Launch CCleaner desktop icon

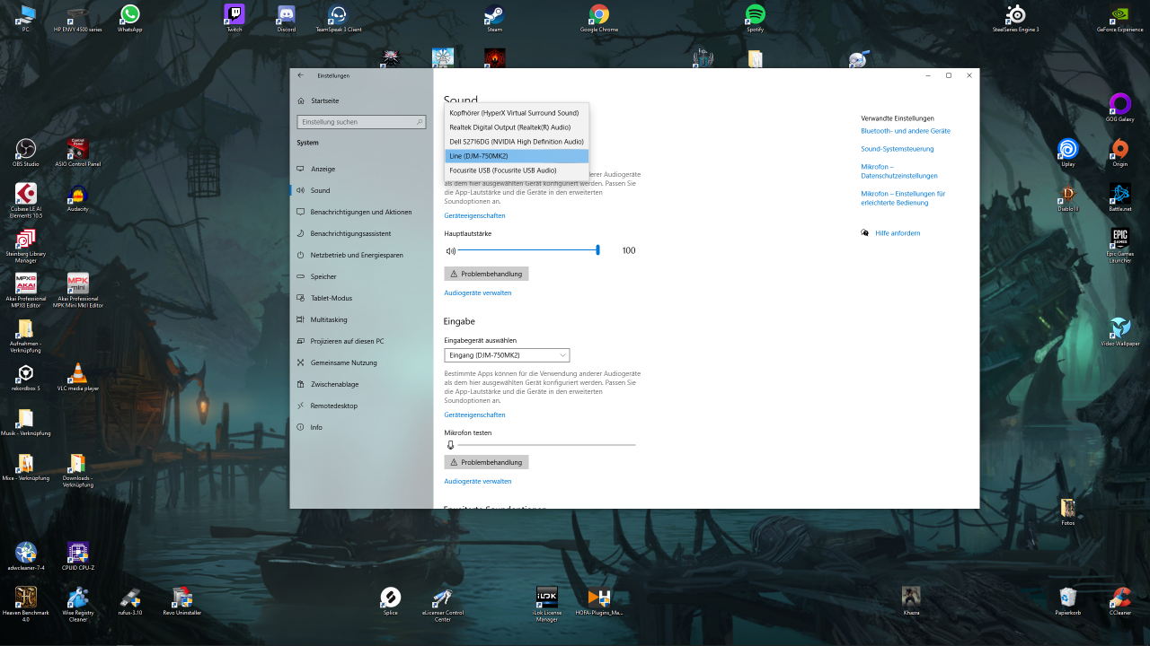pyautogui.click(x=1119, y=601)
